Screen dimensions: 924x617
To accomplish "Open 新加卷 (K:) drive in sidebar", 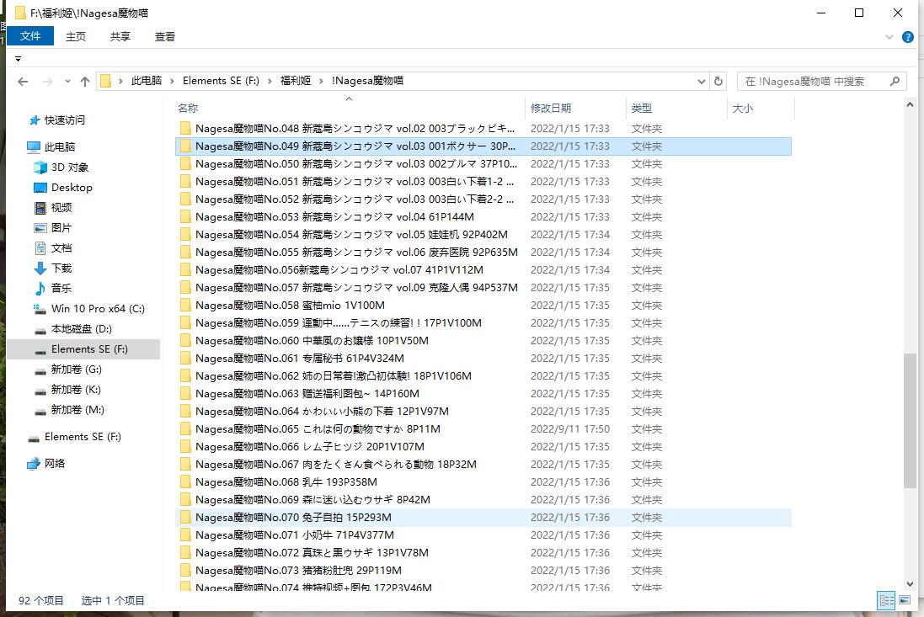I will coord(67,389).
